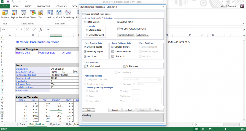Open the ARIMA time series tool
The height and width of the screenshot is (131, 246).
59,14
